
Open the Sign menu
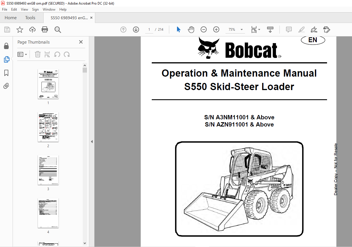35,9
